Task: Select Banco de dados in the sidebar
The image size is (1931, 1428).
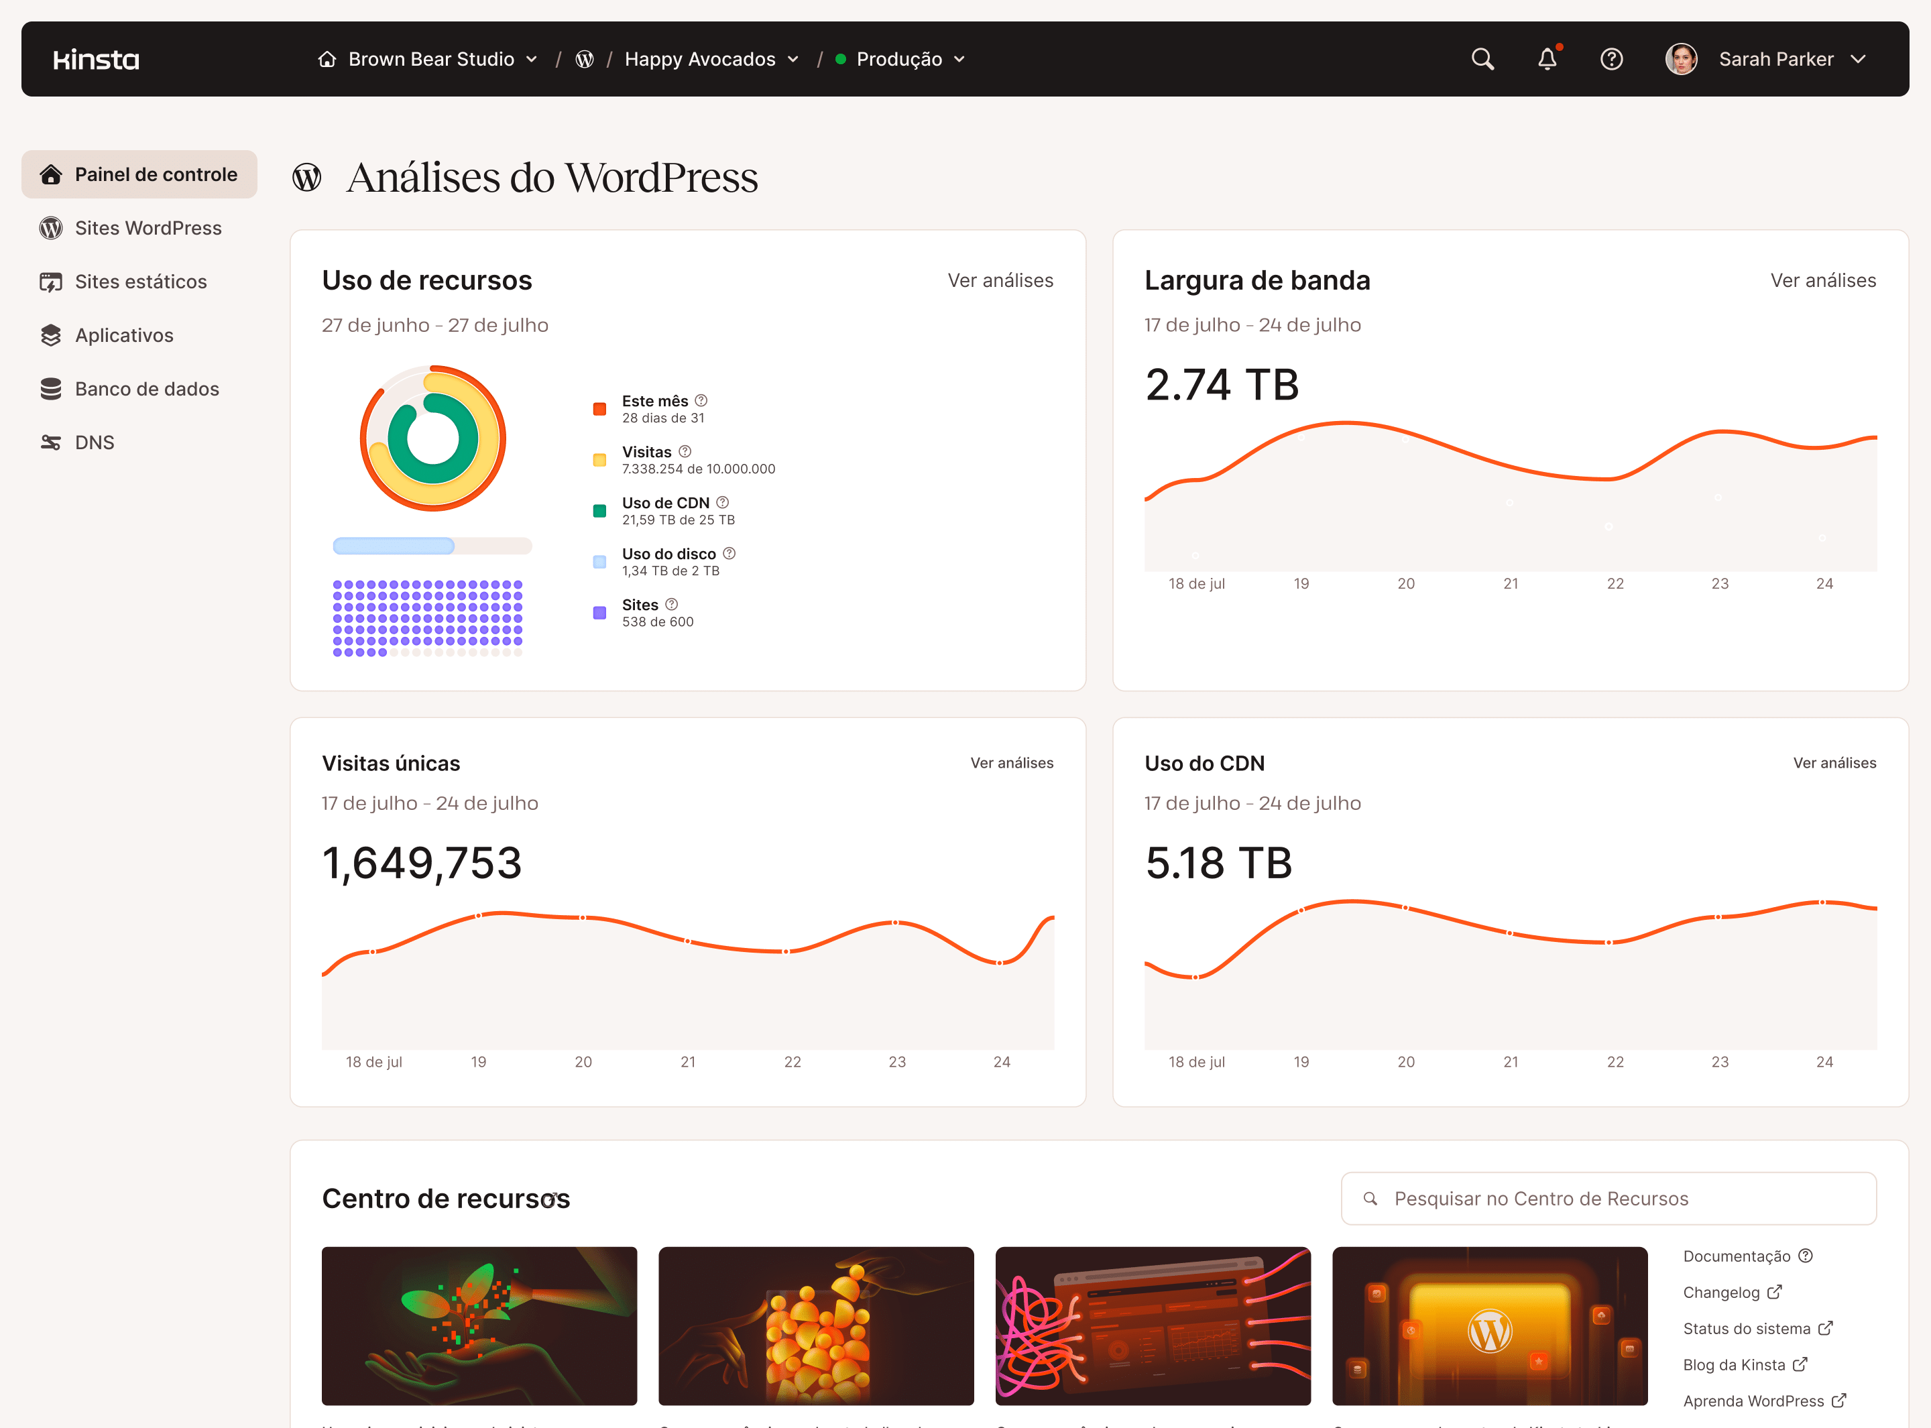Action: [x=147, y=389]
